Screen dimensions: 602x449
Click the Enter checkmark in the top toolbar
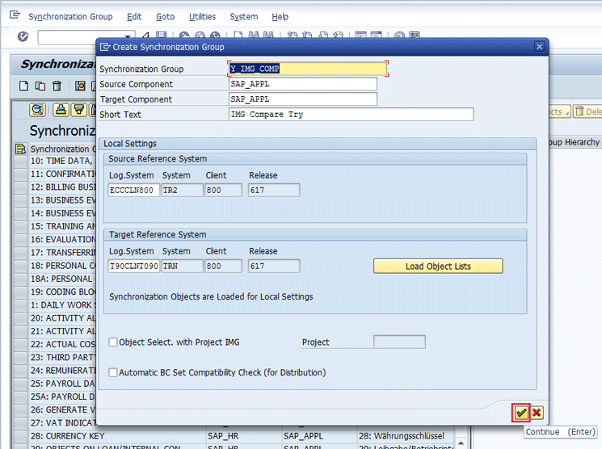pos(23,36)
